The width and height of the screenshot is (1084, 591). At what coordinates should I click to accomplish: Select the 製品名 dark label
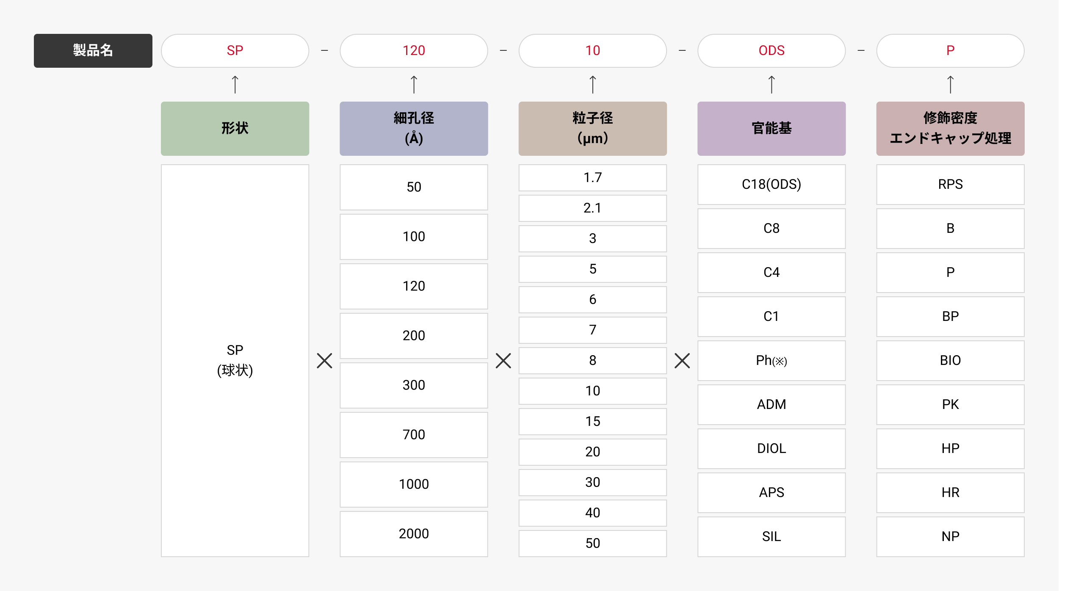(93, 51)
